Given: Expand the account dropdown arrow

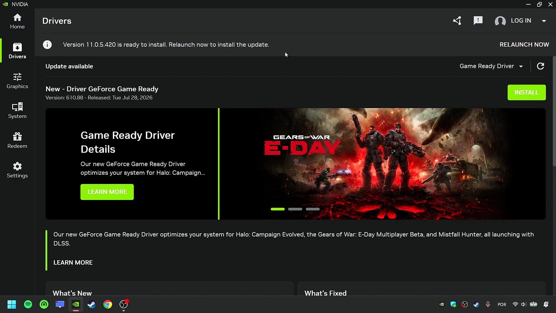Looking at the screenshot, I should click(544, 21).
